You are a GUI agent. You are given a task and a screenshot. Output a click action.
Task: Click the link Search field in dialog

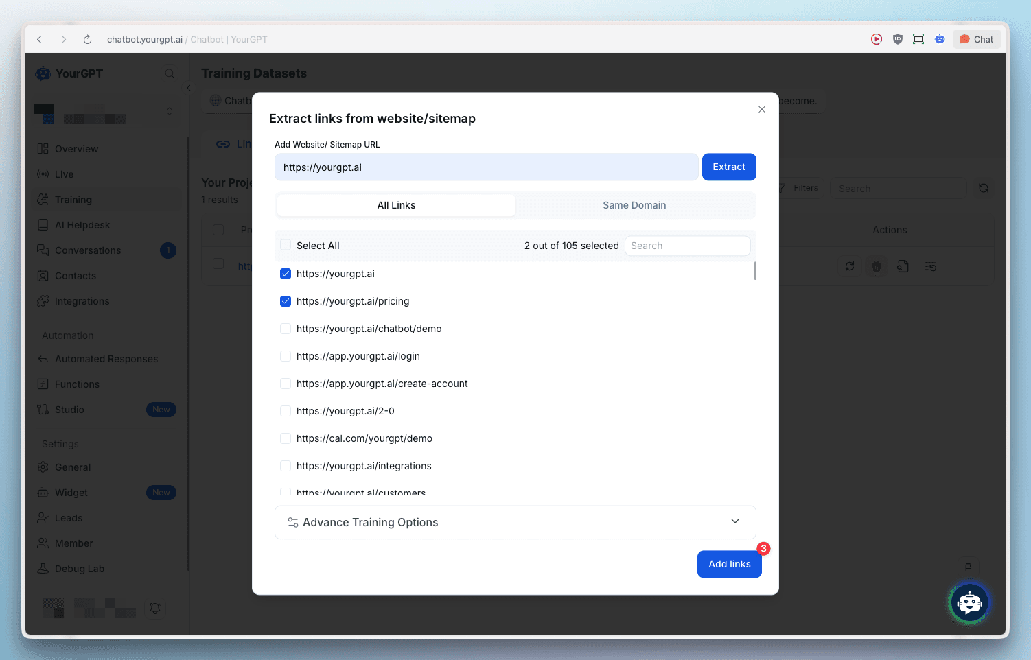686,246
